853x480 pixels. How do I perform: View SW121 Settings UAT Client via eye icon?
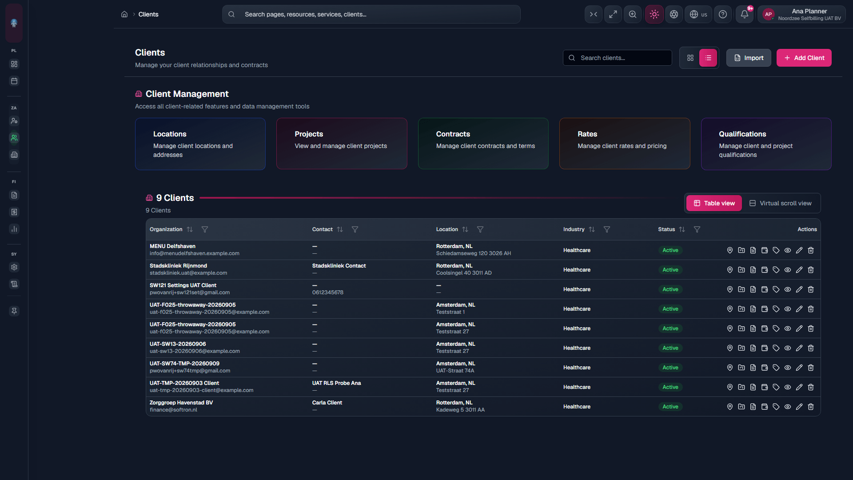coord(787,289)
